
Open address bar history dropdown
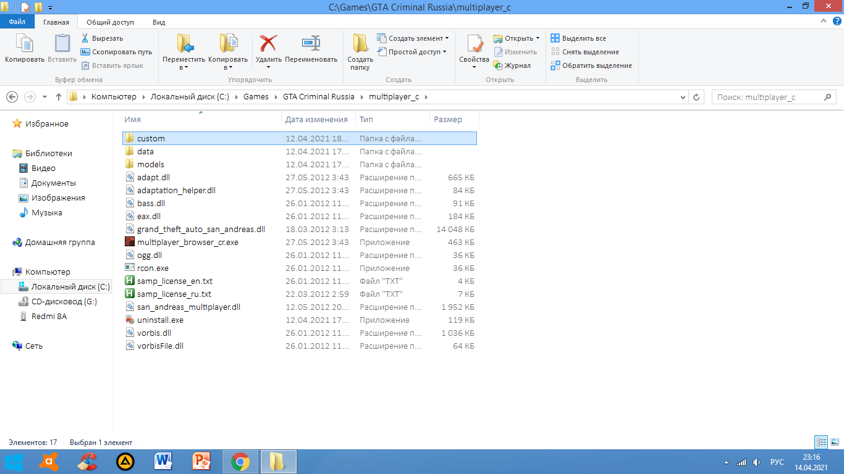point(683,97)
